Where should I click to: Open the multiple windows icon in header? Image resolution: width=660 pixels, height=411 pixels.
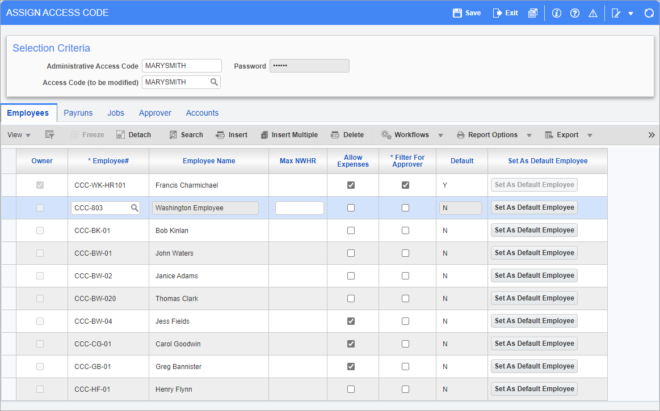point(533,13)
